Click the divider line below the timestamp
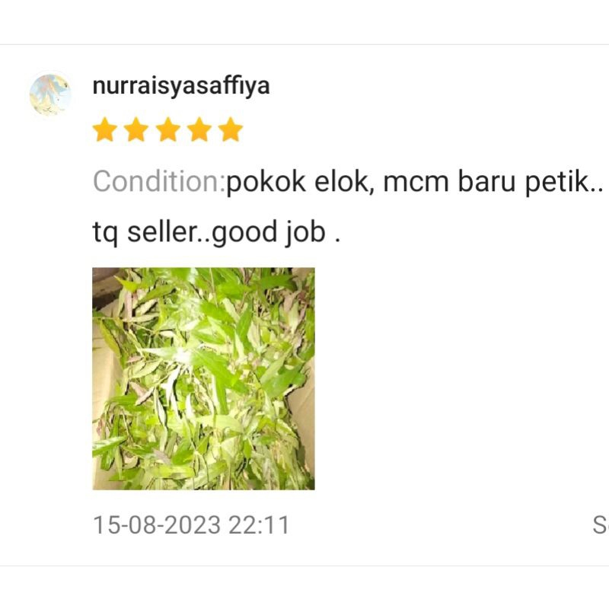 (x=304, y=566)
